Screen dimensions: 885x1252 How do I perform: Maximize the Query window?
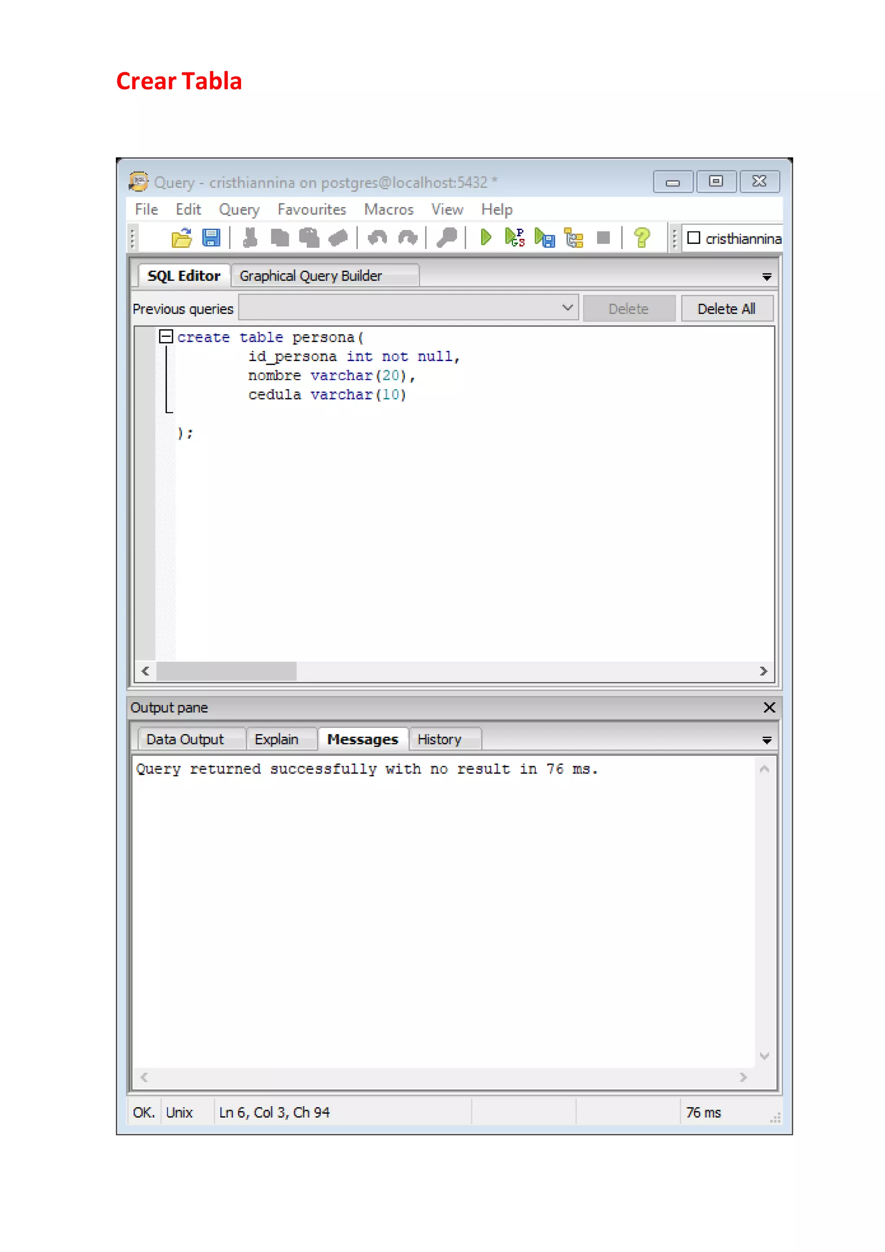coord(716,182)
